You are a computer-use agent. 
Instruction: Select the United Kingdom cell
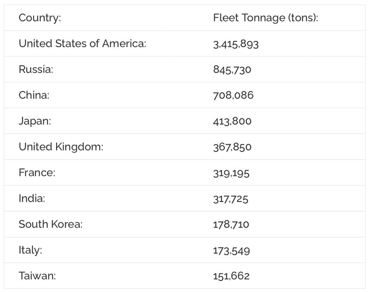point(61,147)
